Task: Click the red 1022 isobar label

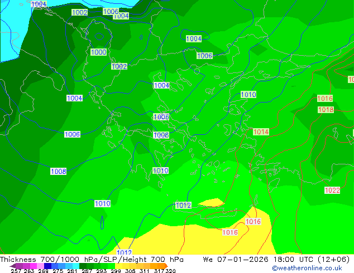Action: [332, 190]
